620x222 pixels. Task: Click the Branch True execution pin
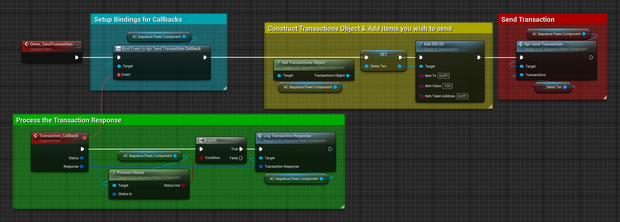click(241, 149)
